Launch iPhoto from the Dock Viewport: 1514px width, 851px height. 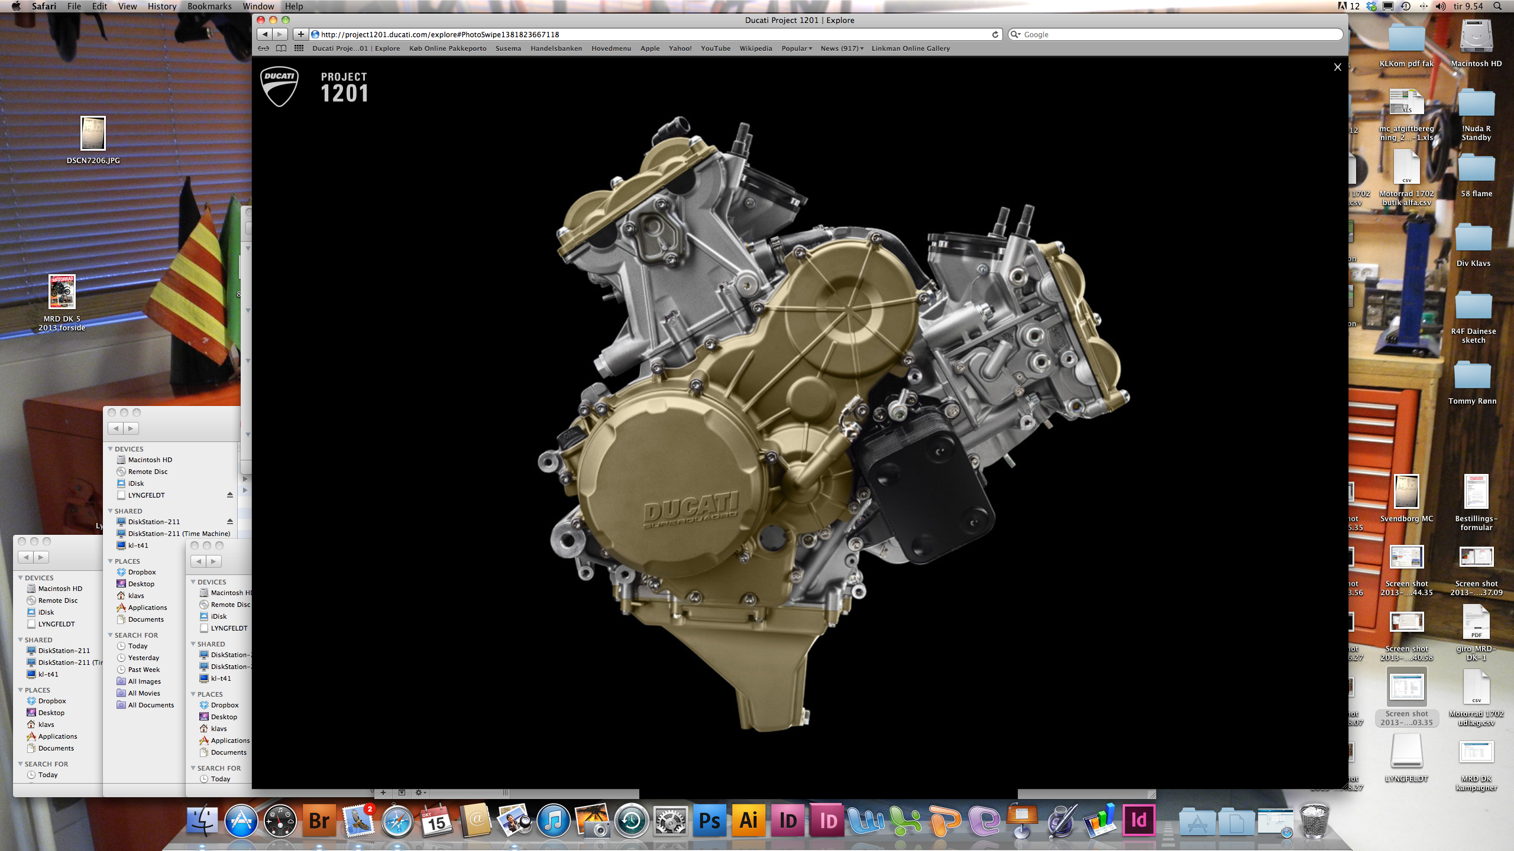[592, 820]
